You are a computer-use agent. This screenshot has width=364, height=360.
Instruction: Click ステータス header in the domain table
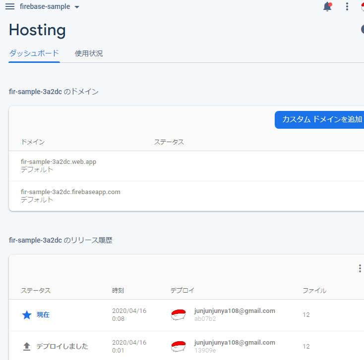click(x=169, y=142)
